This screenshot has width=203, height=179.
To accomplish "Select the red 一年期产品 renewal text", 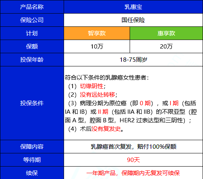I will coord(101,173).
